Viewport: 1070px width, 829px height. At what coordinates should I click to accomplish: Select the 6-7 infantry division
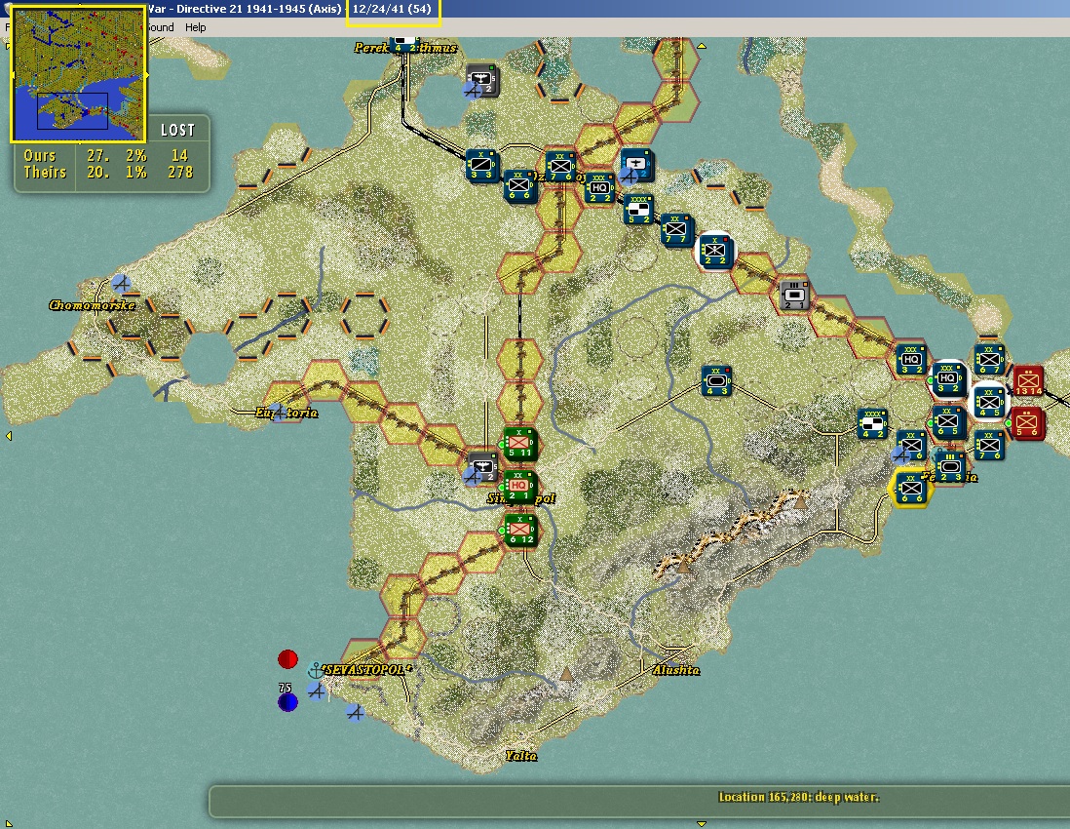(x=989, y=360)
